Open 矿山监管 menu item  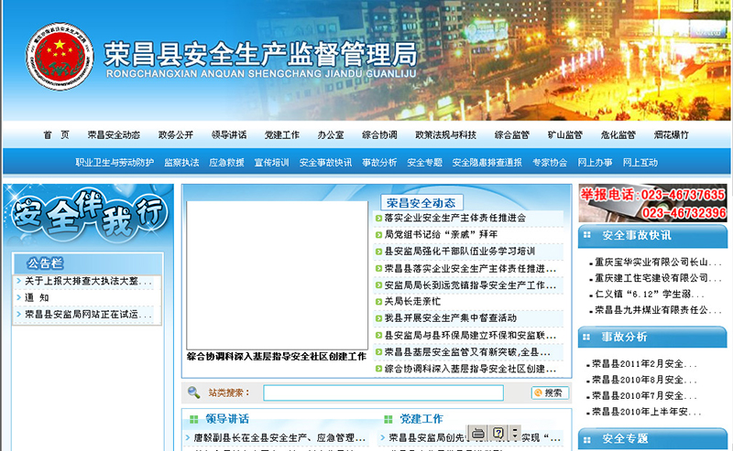[x=565, y=134]
